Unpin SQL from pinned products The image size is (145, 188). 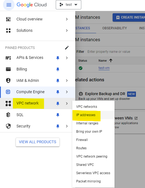(x=58, y=115)
